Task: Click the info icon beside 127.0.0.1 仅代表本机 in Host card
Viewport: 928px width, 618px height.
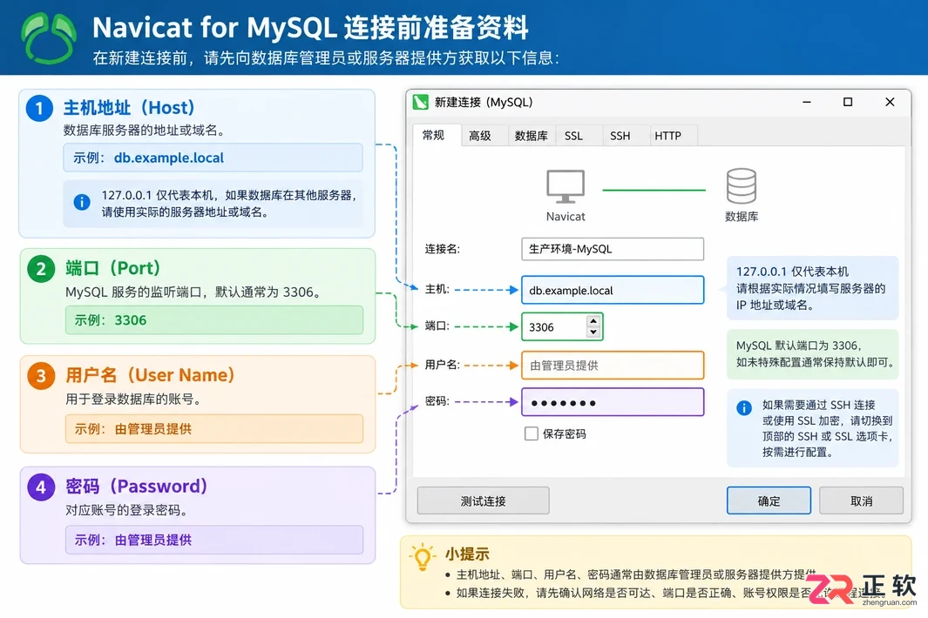Action: [82, 202]
